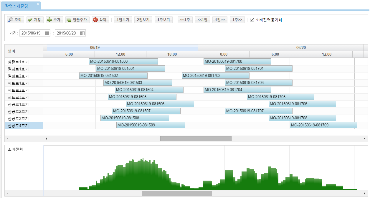The height and width of the screenshot is (198, 370).
Task: Select task bar MO-20150619-081500
Action: click(123, 62)
